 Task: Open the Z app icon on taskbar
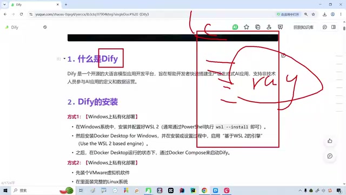tap(159, 190)
